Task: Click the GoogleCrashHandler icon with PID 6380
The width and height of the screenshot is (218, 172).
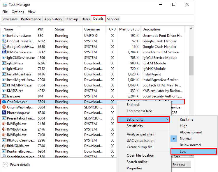Action: click(x=4, y=47)
